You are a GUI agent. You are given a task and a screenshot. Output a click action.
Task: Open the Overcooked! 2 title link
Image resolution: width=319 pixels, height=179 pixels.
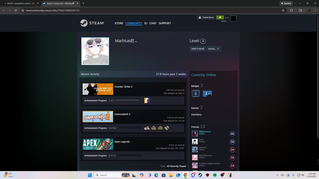122,114
